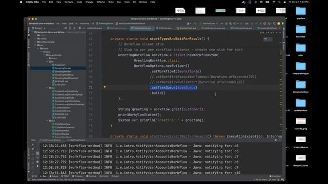The width and height of the screenshot is (328, 184).
Task: Click the green Debug bug icon in toolbar
Action: coord(227,24)
